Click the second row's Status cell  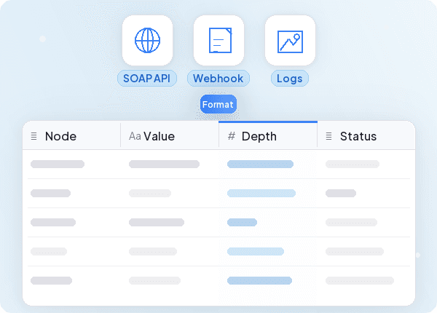pos(341,193)
